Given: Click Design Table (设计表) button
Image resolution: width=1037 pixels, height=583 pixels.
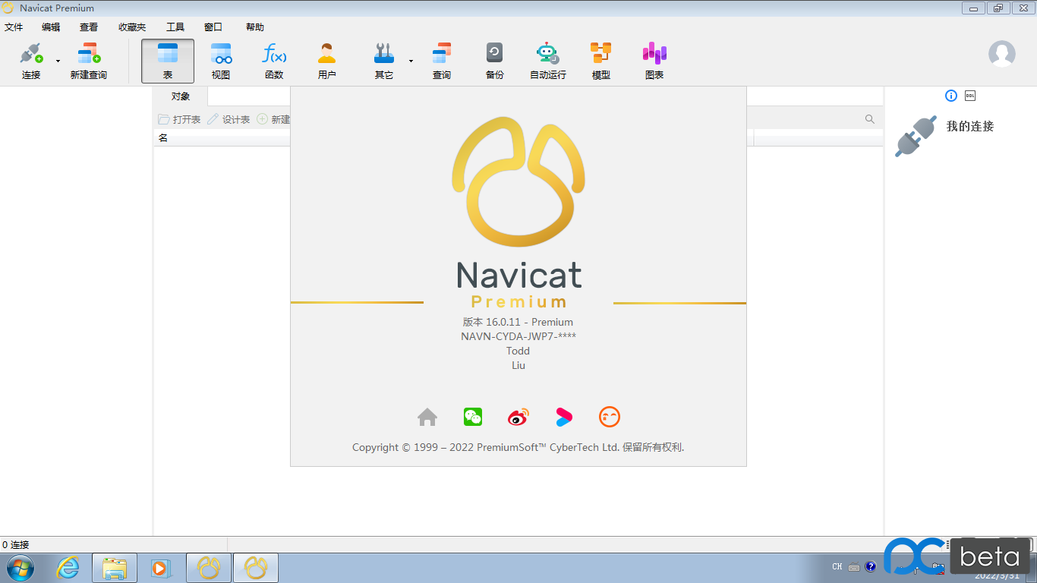Looking at the screenshot, I should pyautogui.click(x=229, y=119).
